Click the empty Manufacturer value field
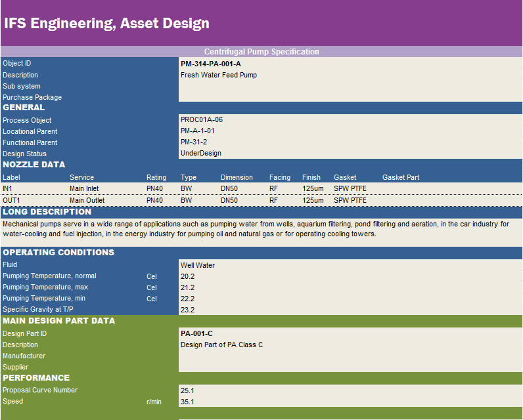523x420 pixels. [350, 356]
